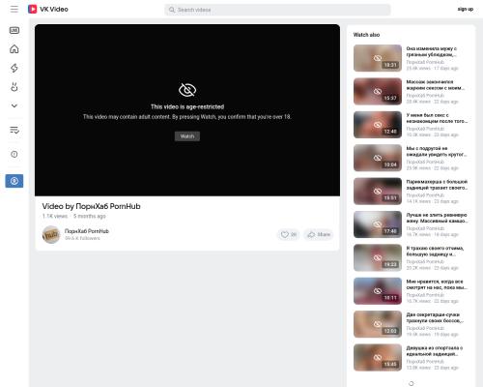This screenshot has height=387, width=483.
Task: Click the VK Video logo
Action: click(x=48, y=9)
